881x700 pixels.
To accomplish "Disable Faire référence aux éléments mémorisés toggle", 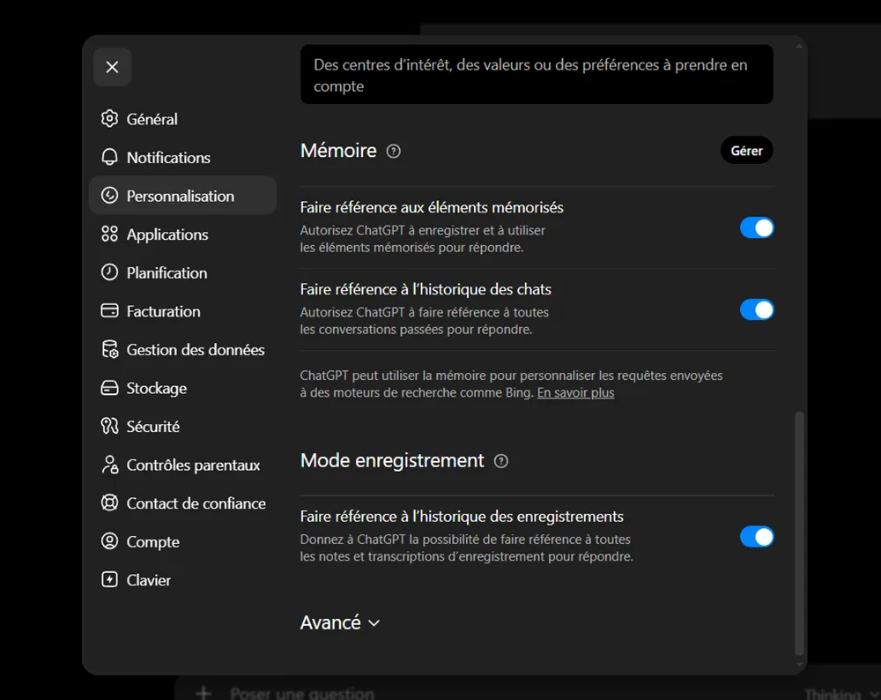I will [756, 227].
